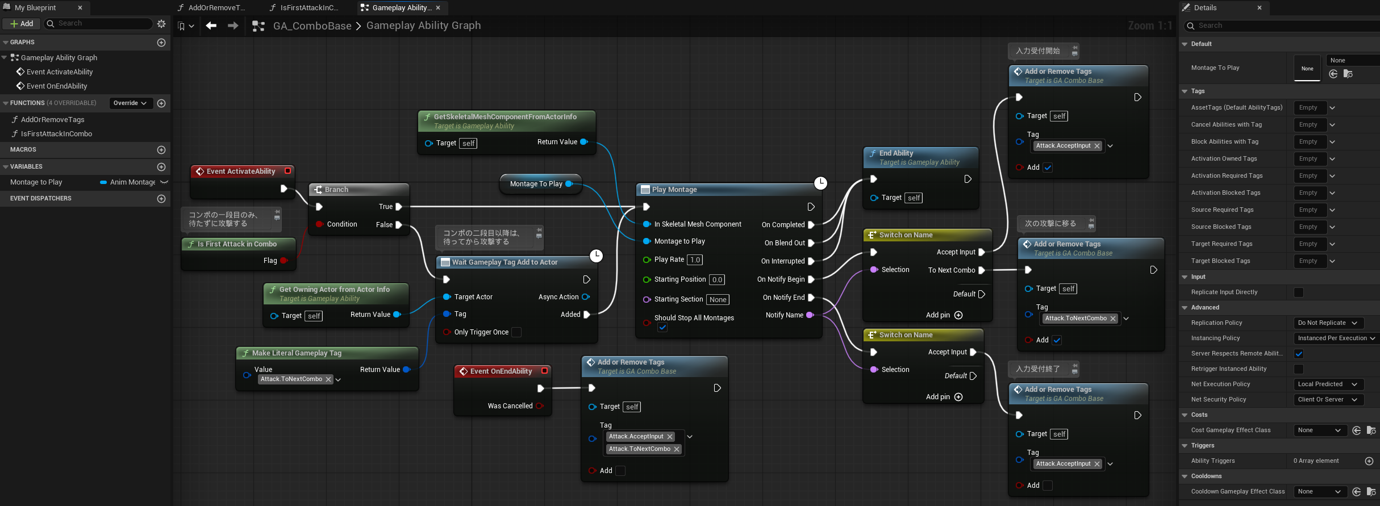
Task: Toggle Add checkbox on the 次の攻撃に移る node
Action: coord(1057,340)
